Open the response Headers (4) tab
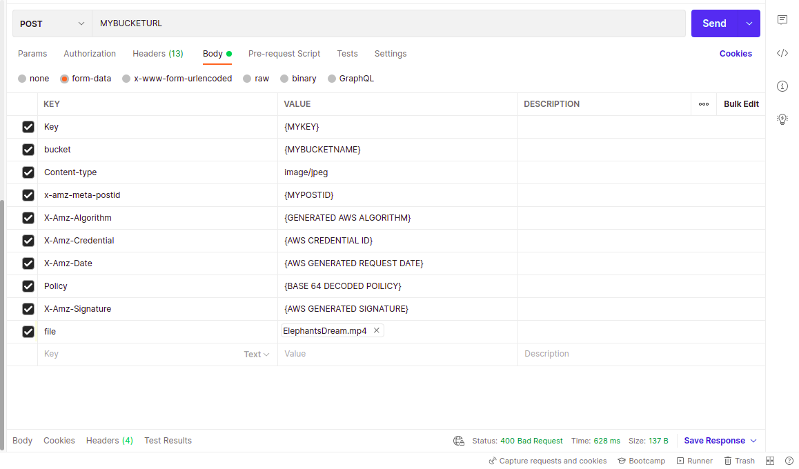Screen dimensions: 799x469 [110, 441]
